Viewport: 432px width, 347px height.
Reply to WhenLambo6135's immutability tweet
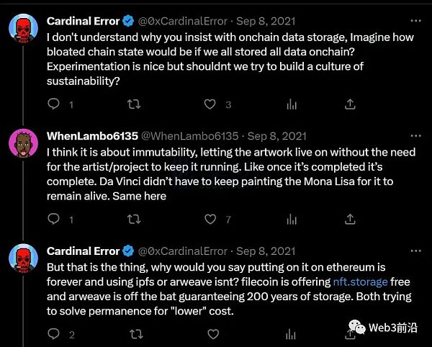53,219
